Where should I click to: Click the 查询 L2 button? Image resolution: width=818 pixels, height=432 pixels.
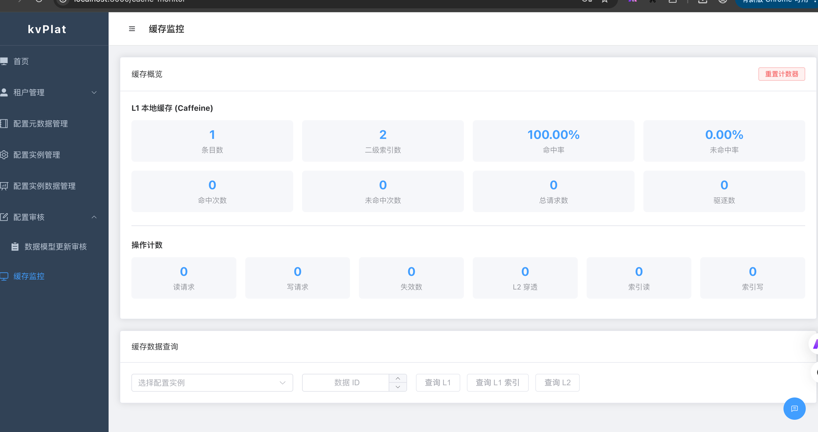coord(557,382)
